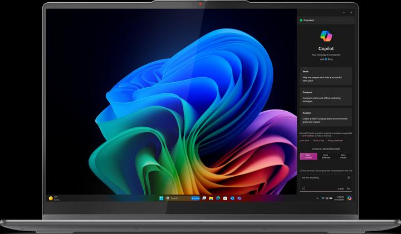Open the Windows Start menu
Image resolution: width=401 pixels, height=234 pixels.
point(162,198)
